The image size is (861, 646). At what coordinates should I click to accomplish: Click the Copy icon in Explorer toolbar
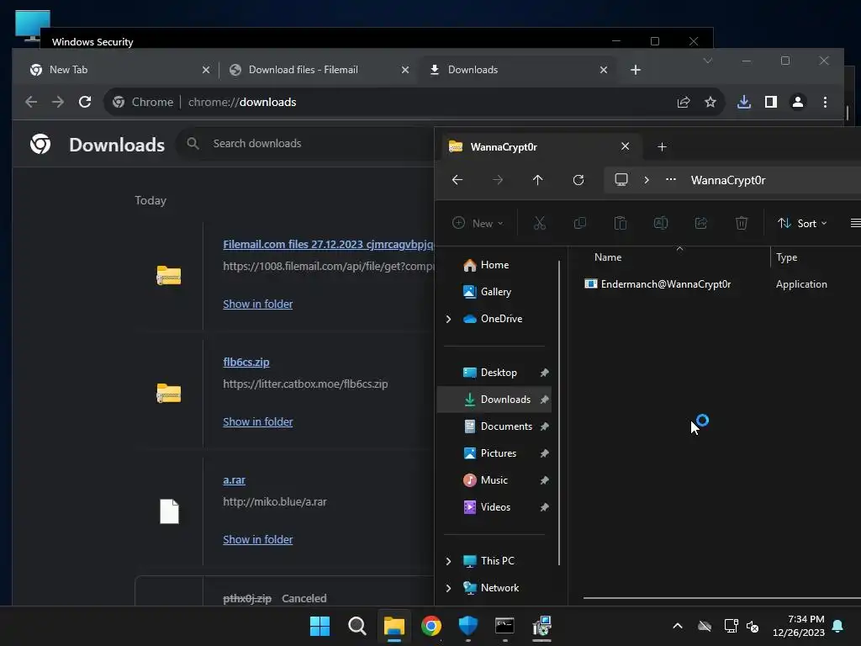click(580, 223)
